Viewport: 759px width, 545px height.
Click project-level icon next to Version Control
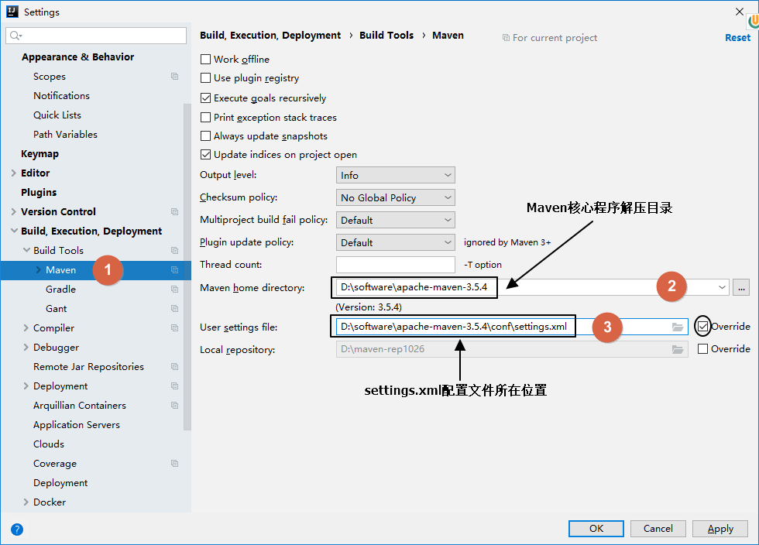[x=174, y=212]
